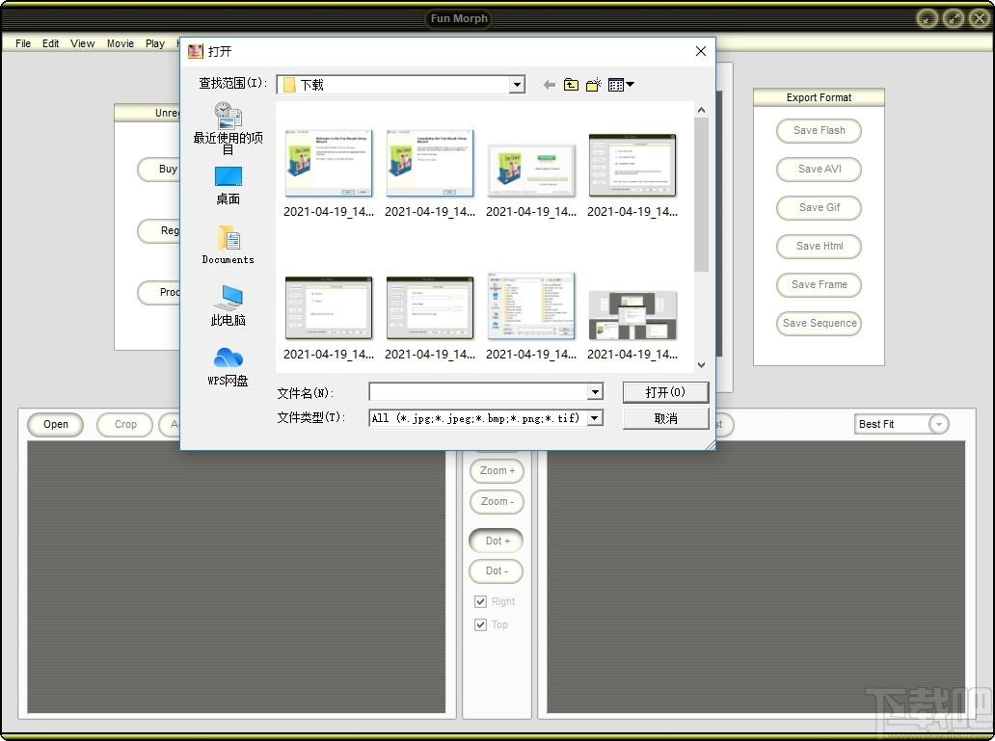Open the File menu
995x741 pixels.
pos(23,43)
